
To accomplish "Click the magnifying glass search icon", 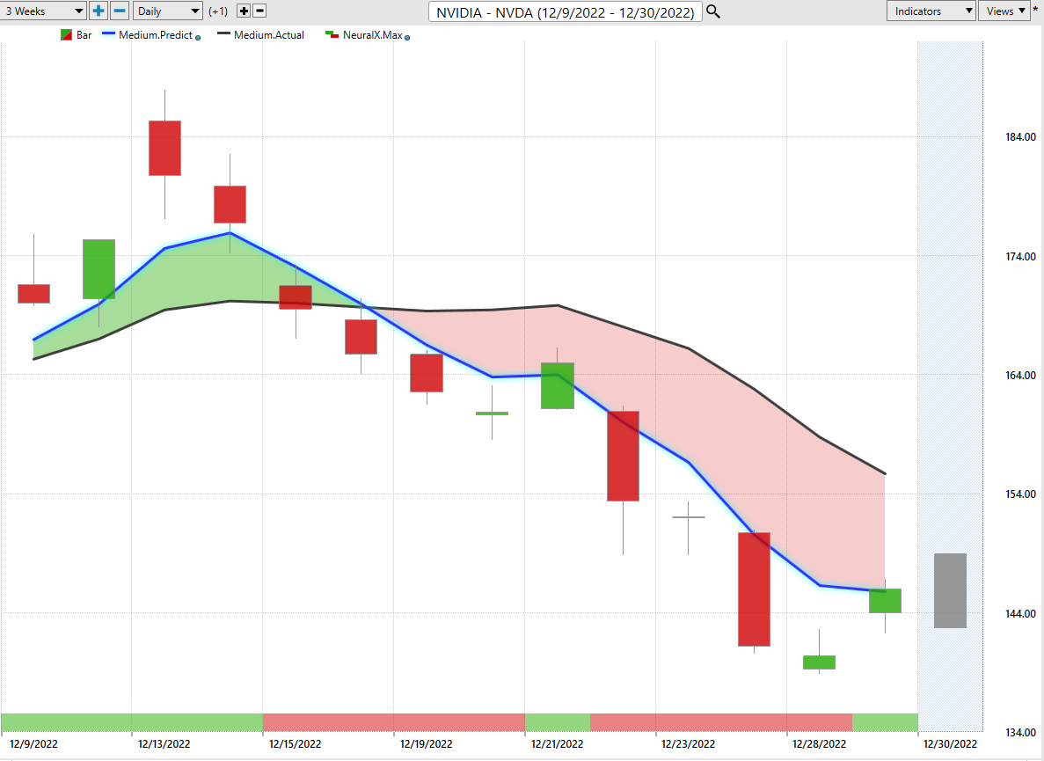I will pyautogui.click(x=713, y=11).
